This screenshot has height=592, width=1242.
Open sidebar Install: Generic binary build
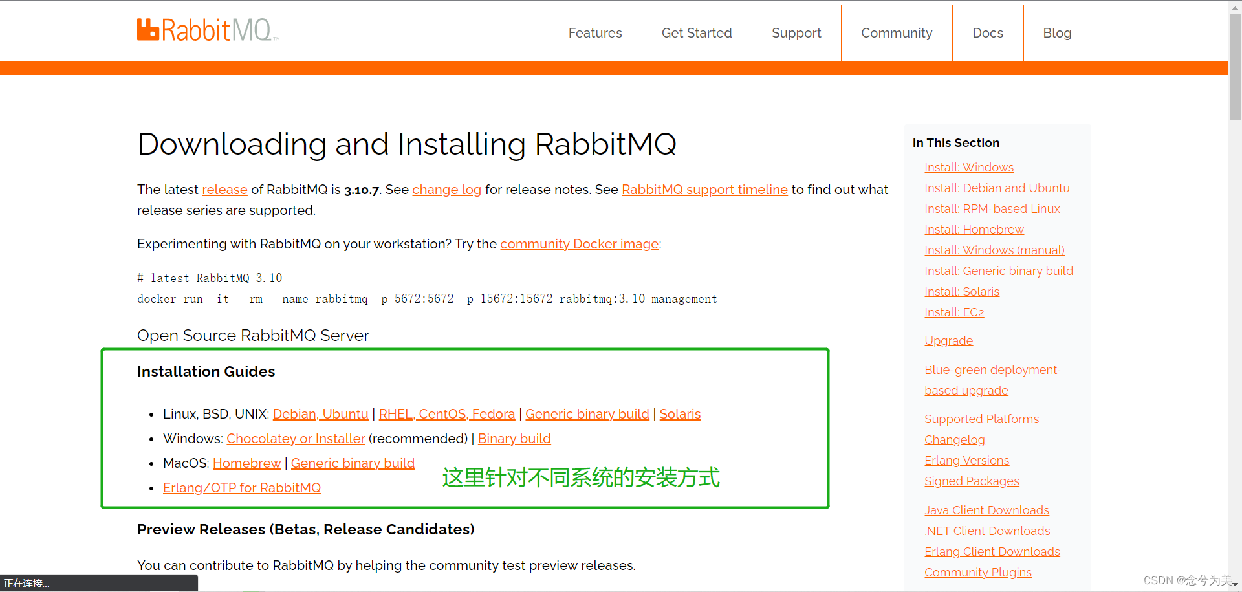[x=999, y=271]
